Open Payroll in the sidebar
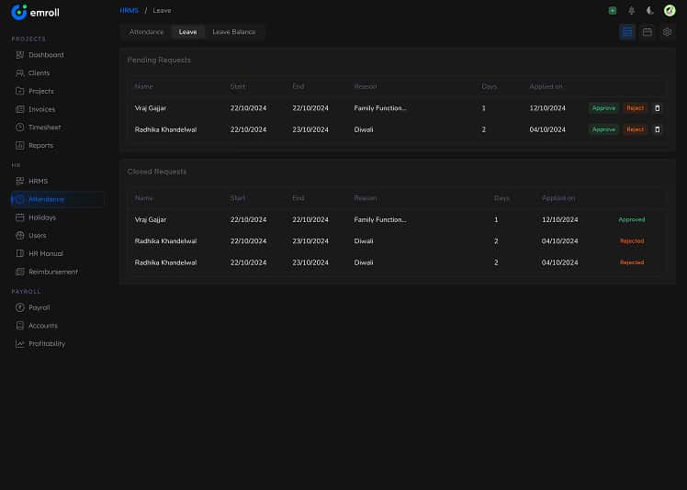The image size is (687, 490). click(39, 307)
